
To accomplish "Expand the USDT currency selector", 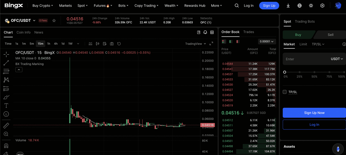I will coord(337,59).
